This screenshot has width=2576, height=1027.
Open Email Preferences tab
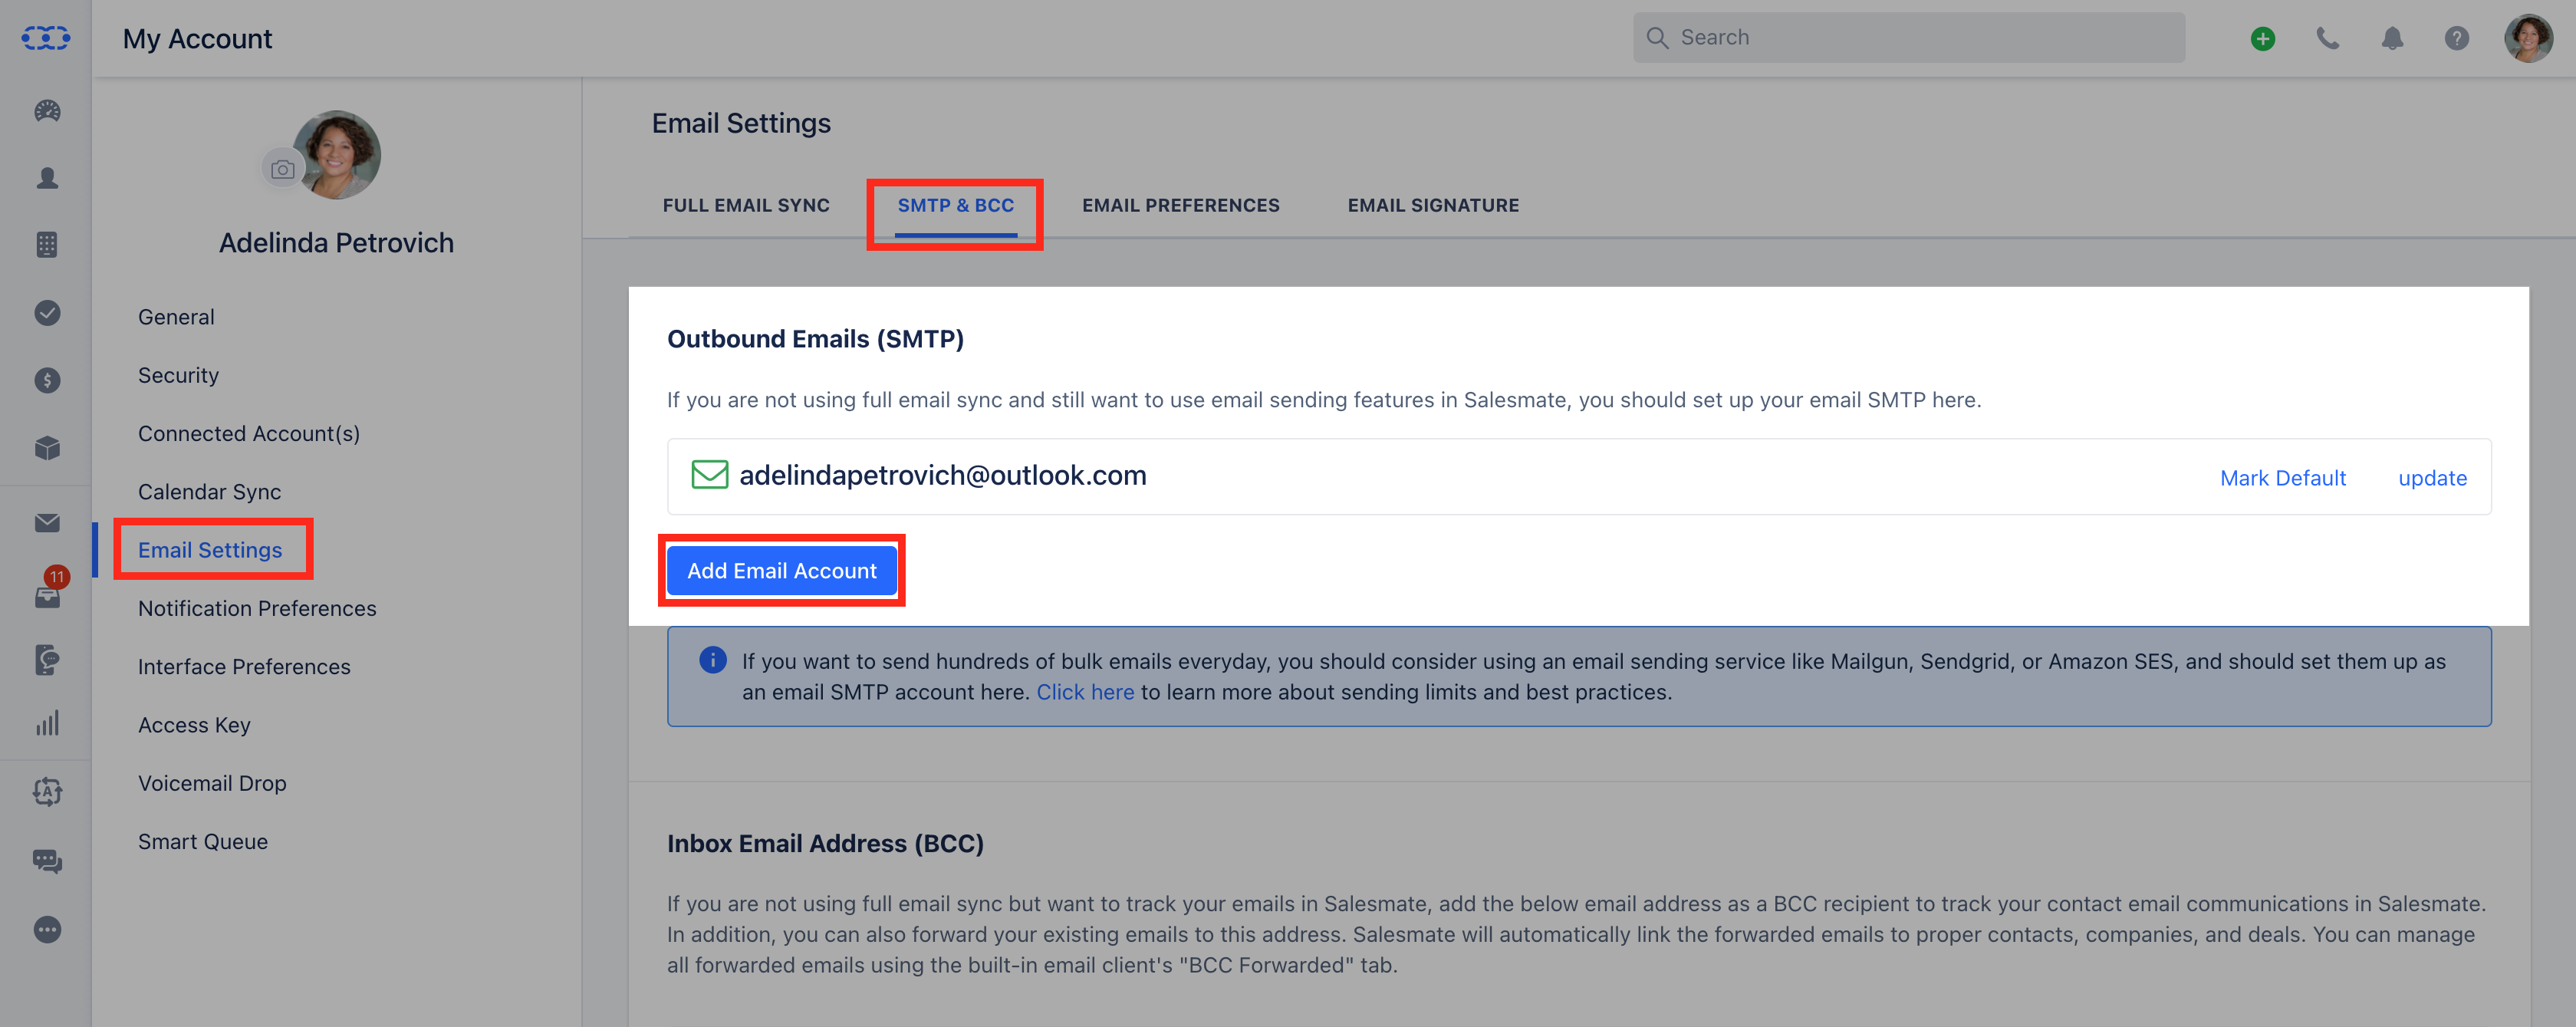pos(1180,205)
